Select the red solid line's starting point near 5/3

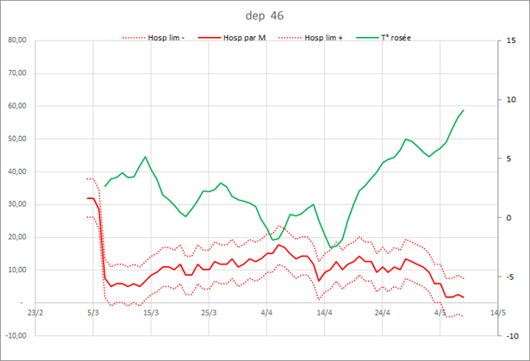point(88,198)
